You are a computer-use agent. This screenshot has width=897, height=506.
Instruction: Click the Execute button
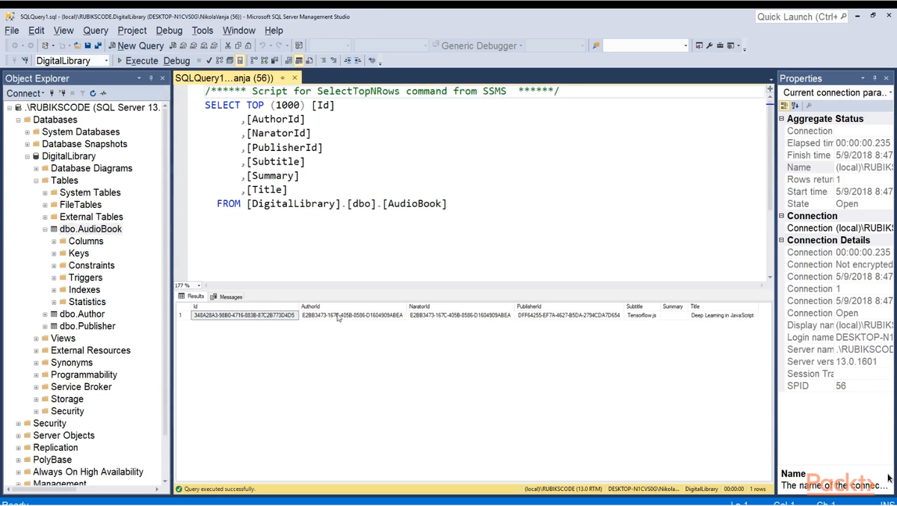(138, 61)
